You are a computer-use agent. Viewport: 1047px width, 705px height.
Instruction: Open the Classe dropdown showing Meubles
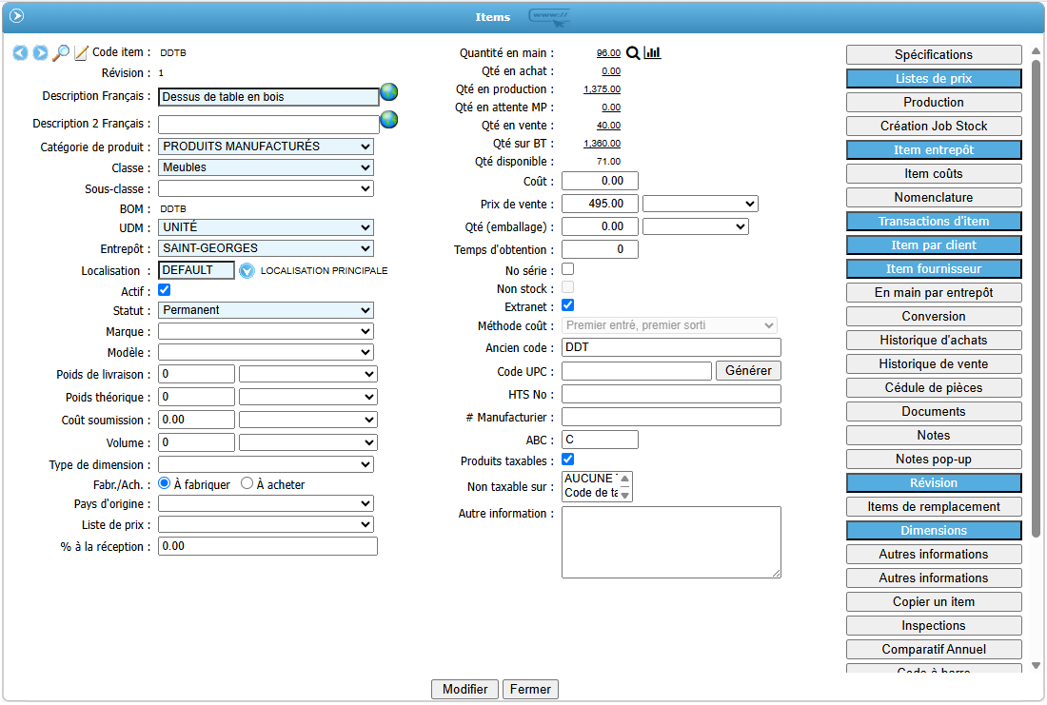[x=266, y=167]
